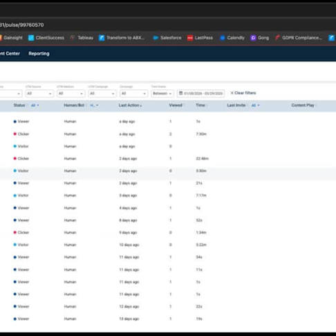Viewport: 336px width, 336px height.
Task: Open the Last Invite column All filter
Action: [x=255, y=105]
